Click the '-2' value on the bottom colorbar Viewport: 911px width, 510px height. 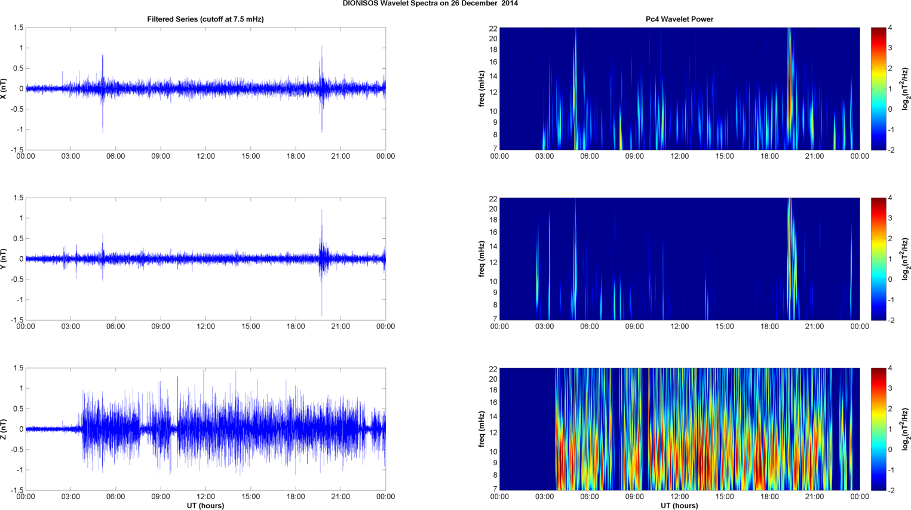tap(891, 490)
